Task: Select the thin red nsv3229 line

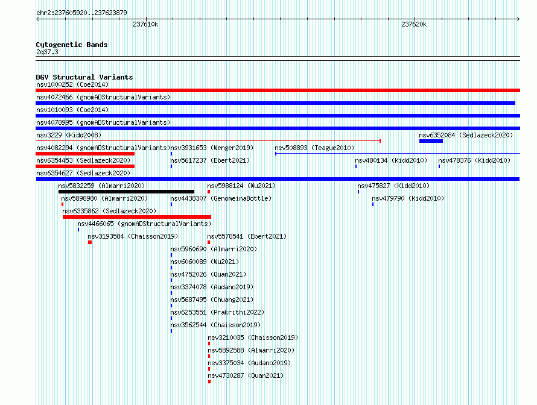Action: coord(208,141)
